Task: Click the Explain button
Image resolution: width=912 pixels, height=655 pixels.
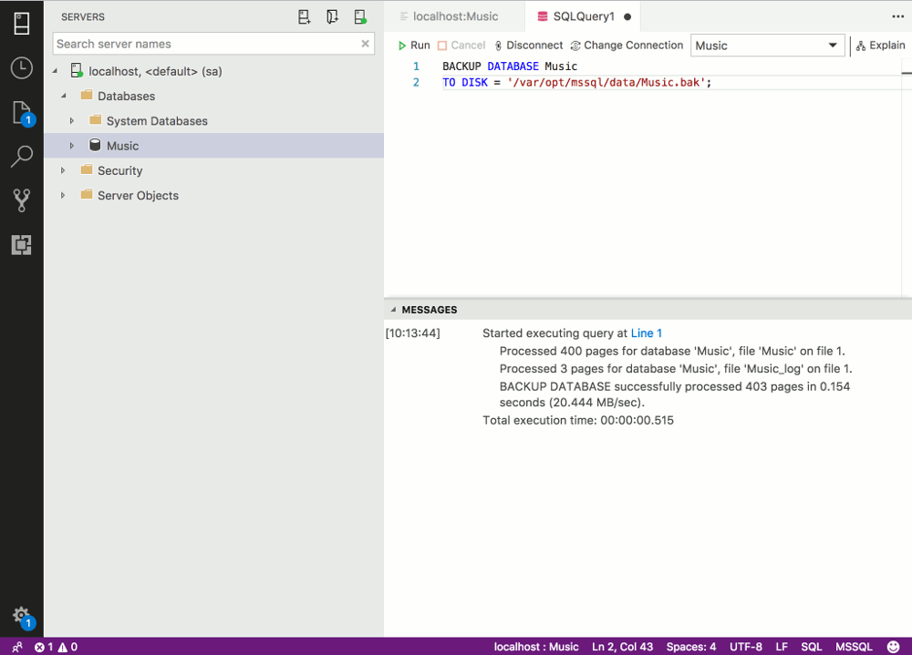Action: pos(881,46)
